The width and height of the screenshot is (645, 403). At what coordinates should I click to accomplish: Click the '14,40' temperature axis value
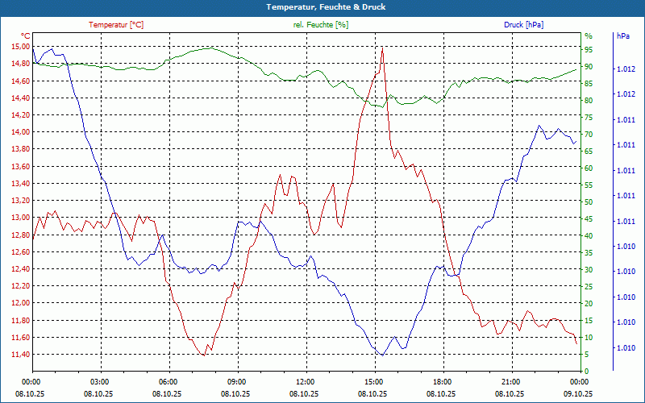pyautogui.click(x=21, y=98)
